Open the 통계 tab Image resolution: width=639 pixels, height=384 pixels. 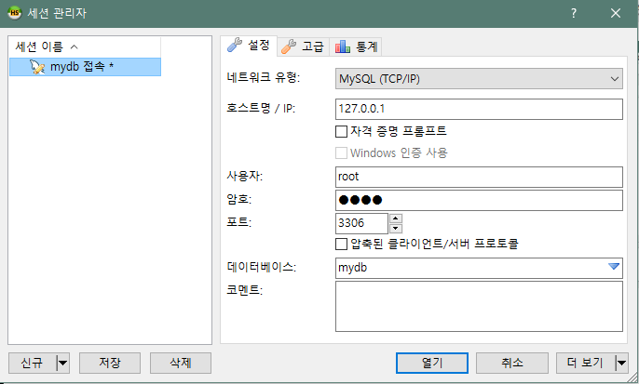[356, 46]
